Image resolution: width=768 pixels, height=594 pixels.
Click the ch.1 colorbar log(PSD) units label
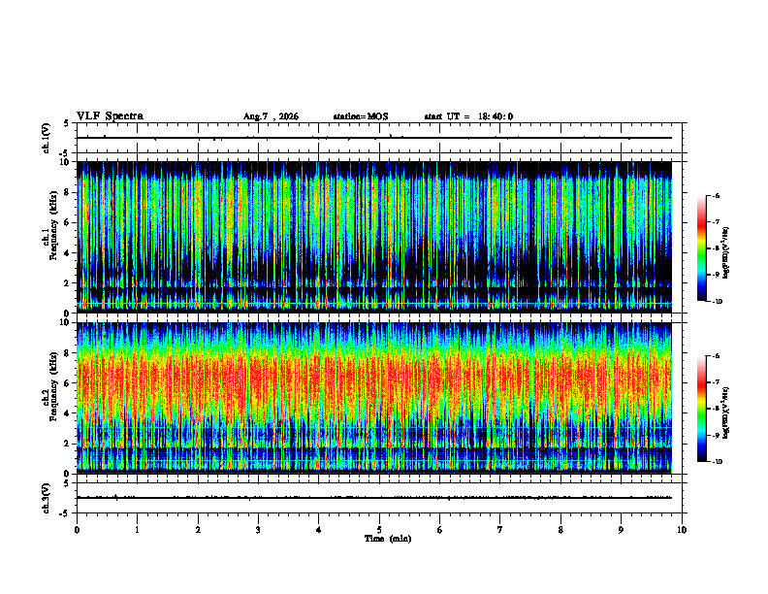(x=726, y=253)
